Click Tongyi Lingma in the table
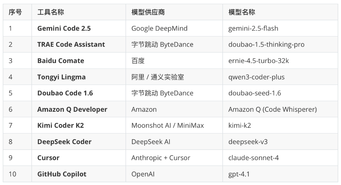Image resolution: width=341 pixels, height=185 pixels. 61,77
